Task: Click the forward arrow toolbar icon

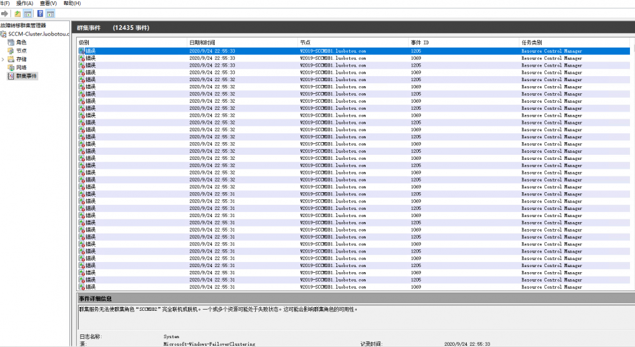Action: click(4, 13)
